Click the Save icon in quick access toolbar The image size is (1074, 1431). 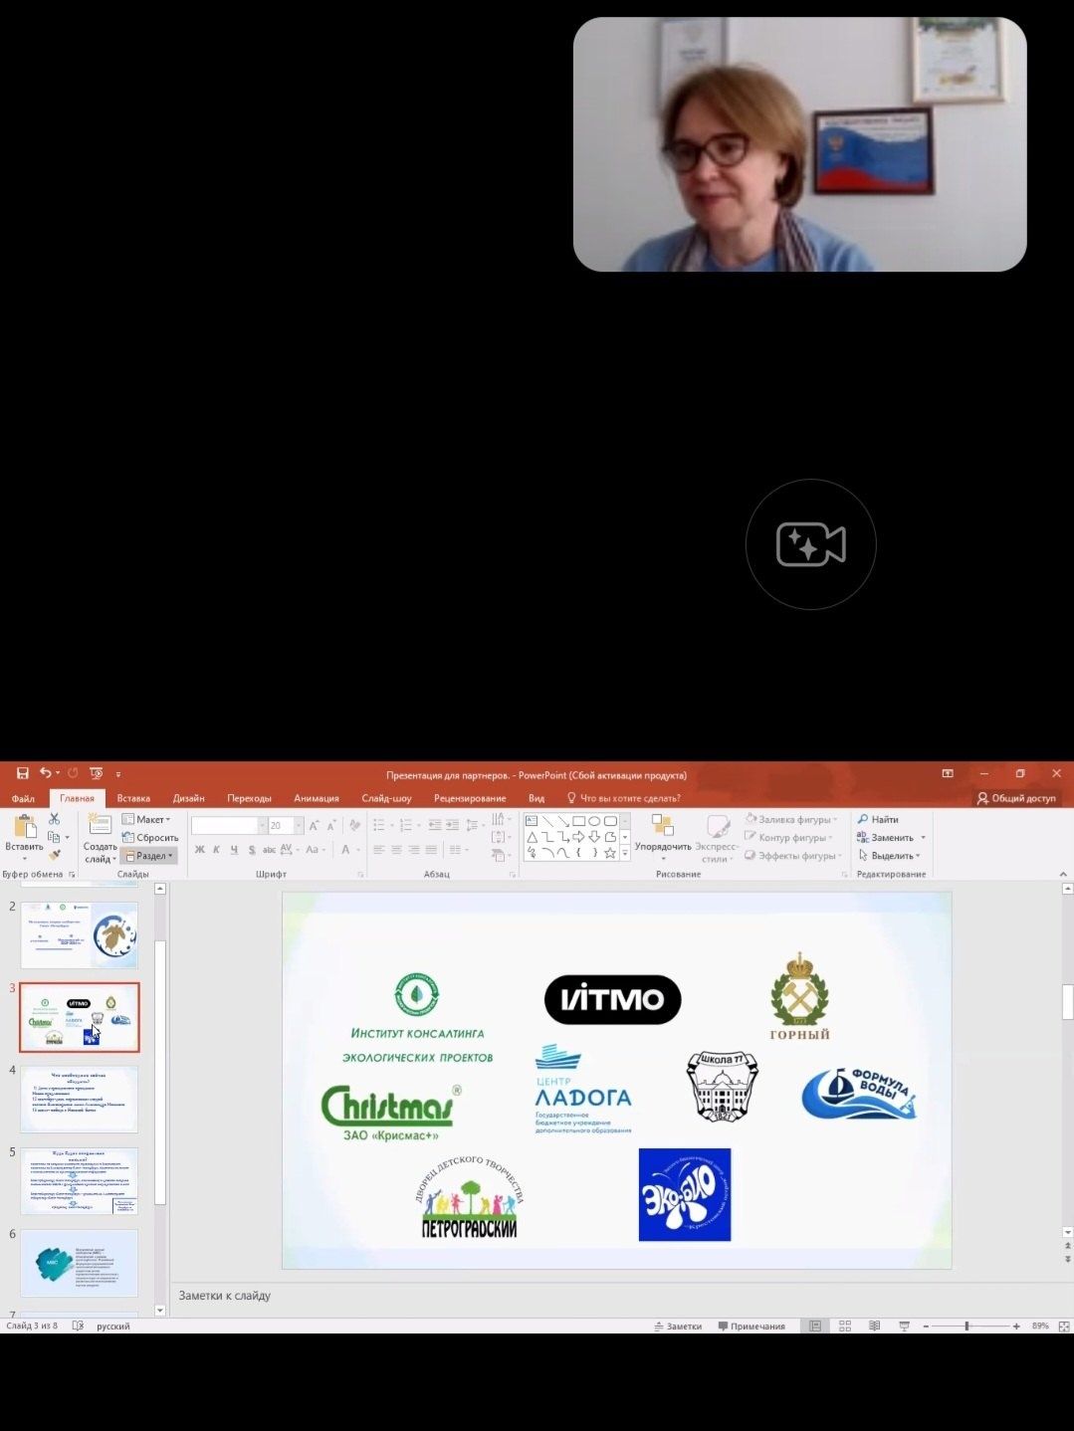point(22,773)
